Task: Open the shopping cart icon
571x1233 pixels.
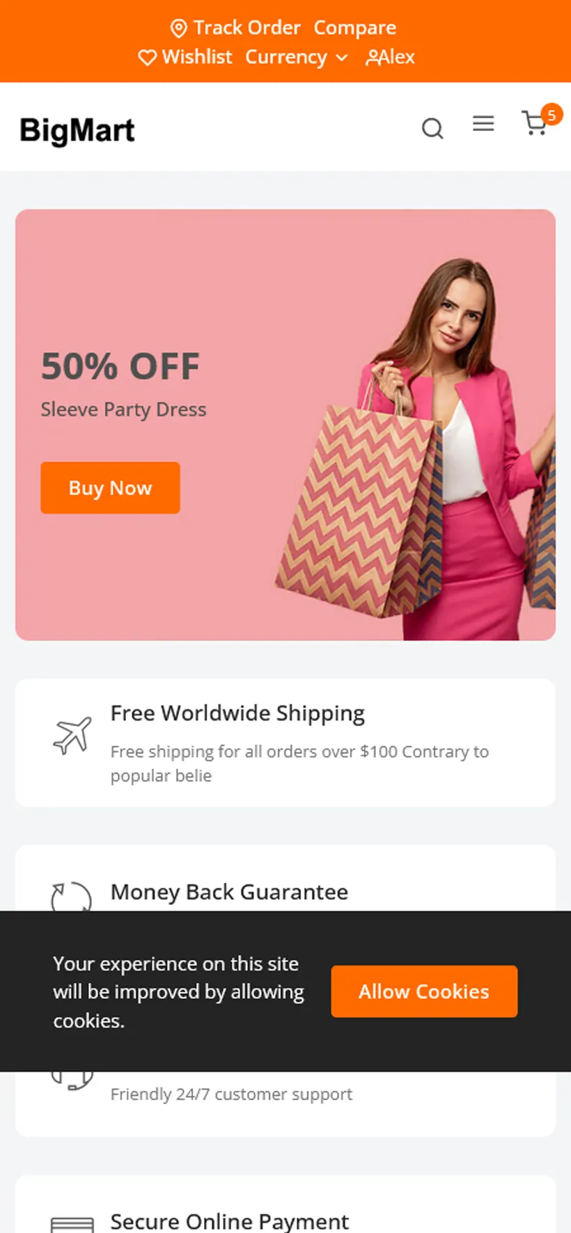Action: (534, 123)
